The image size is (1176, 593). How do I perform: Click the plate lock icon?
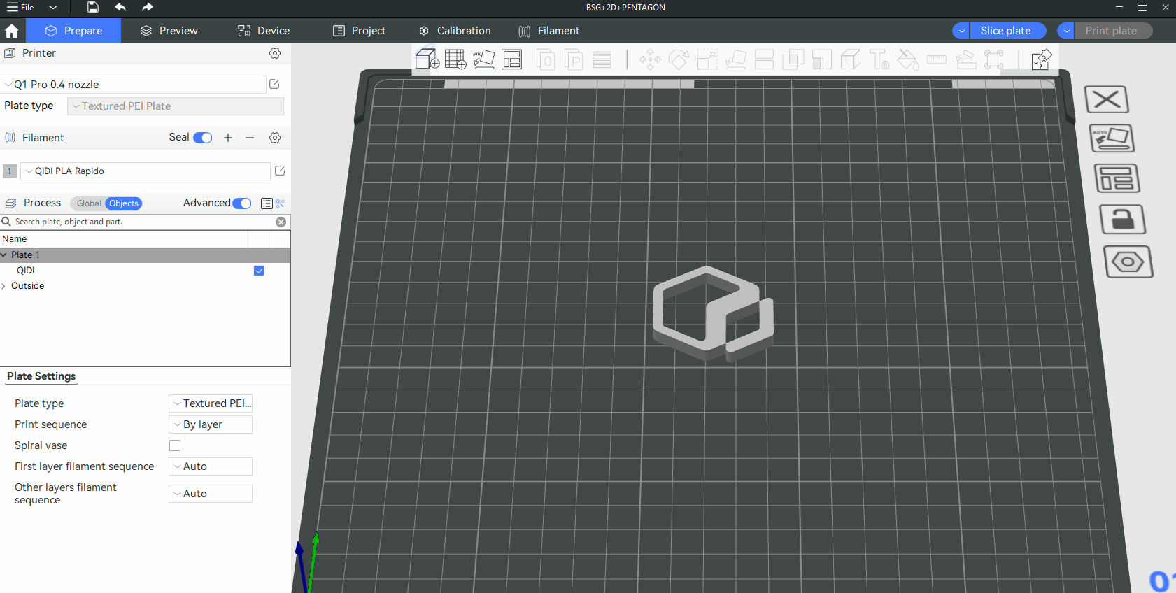point(1122,220)
